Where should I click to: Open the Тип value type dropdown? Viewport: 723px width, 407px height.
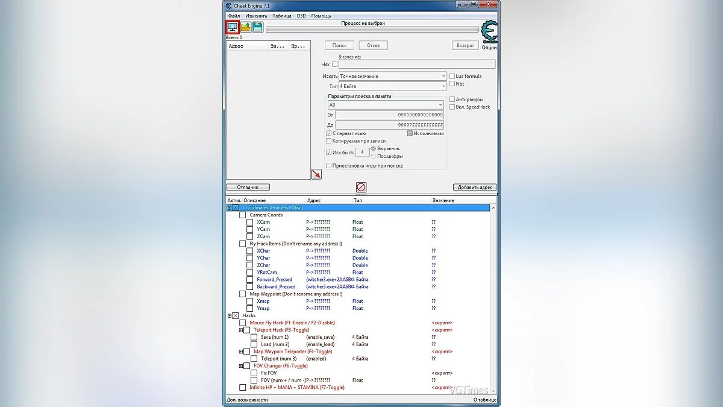coord(392,86)
